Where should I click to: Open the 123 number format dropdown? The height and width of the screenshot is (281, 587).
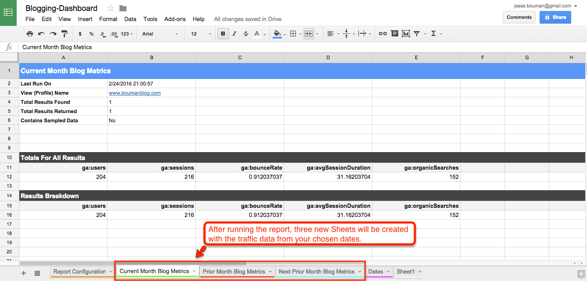124,33
